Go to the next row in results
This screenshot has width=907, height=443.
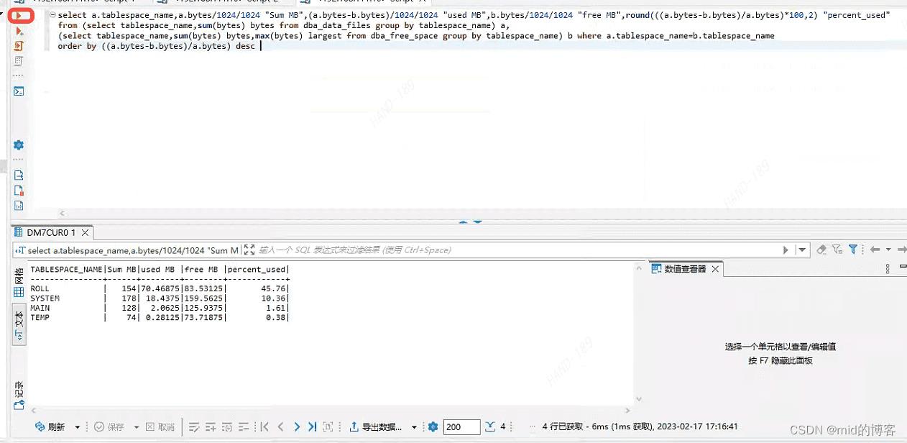(297, 427)
